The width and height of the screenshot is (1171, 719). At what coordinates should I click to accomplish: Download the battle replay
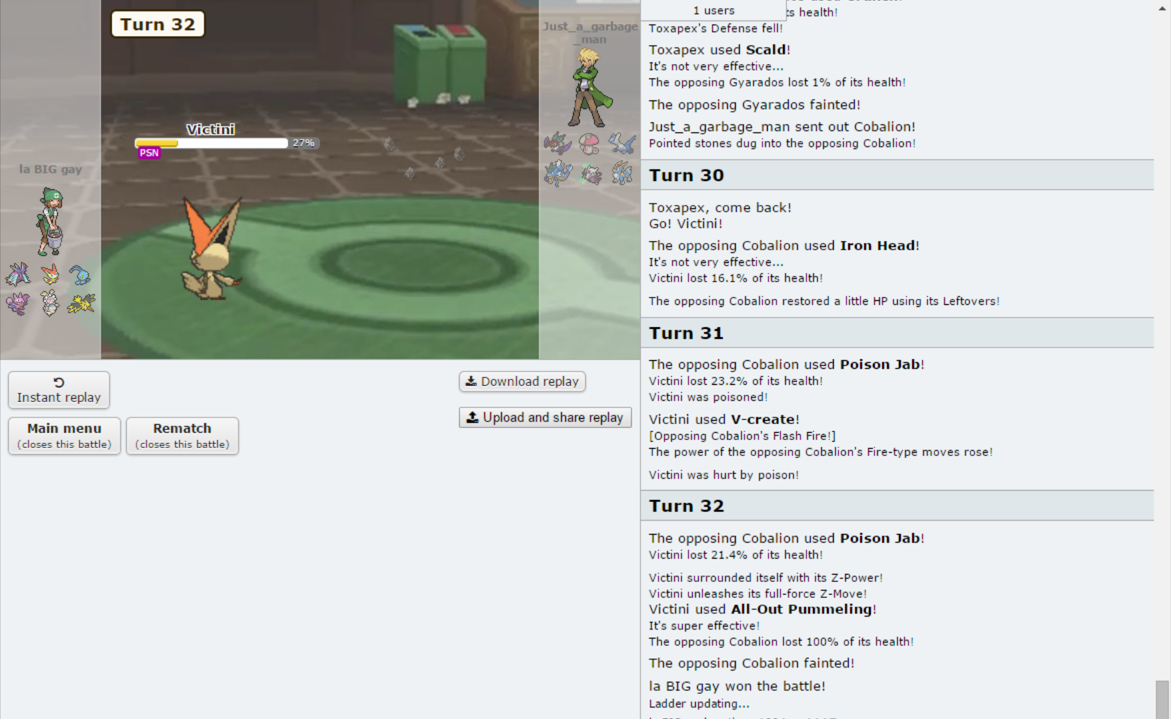523,381
